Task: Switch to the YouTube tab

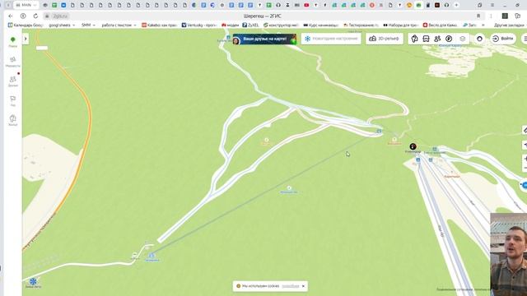Action: click(306, 5)
